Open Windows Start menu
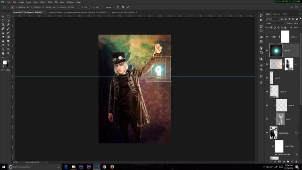 (x=4, y=167)
